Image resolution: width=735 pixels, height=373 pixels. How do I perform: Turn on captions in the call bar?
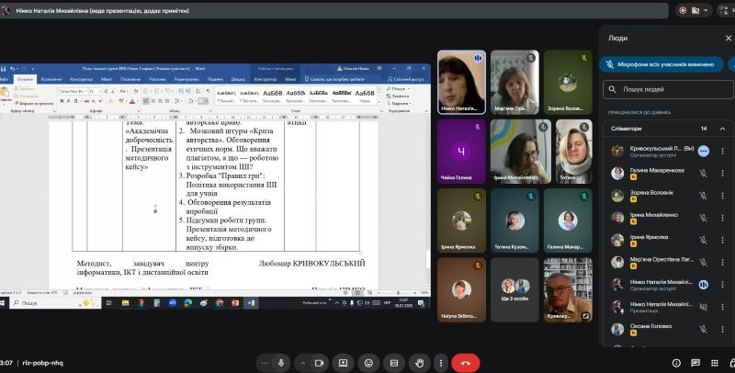[x=393, y=362]
